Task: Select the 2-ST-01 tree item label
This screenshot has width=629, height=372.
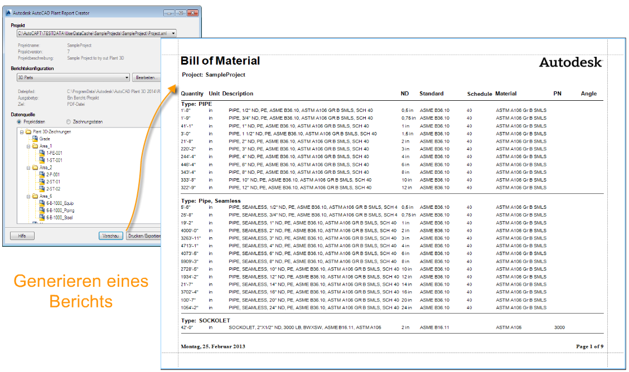Action: click(54, 182)
